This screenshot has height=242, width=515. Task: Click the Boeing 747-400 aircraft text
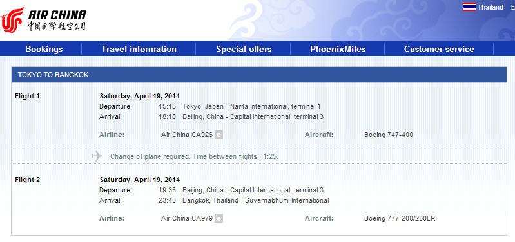click(389, 135)
